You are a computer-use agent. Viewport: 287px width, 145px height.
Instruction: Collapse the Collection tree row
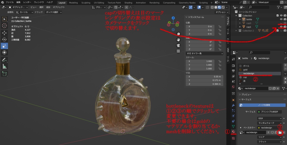tap(236, 16)
